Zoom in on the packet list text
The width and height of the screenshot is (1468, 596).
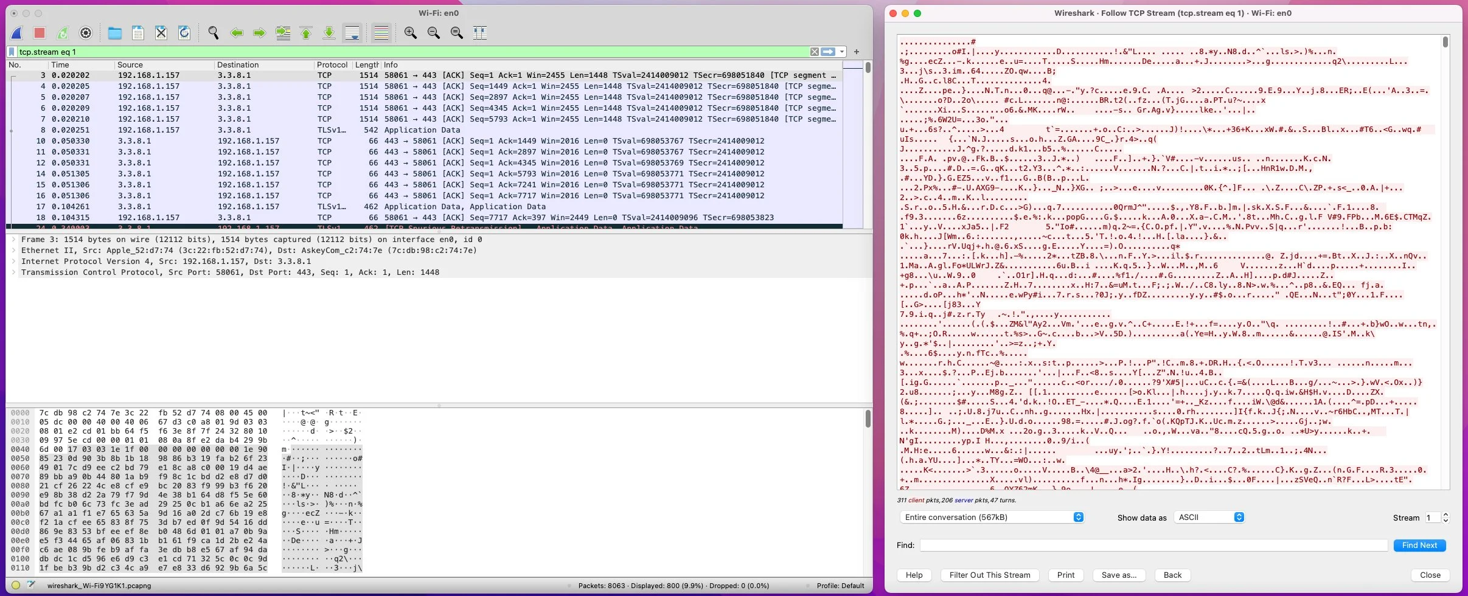[x=411, y=32]
